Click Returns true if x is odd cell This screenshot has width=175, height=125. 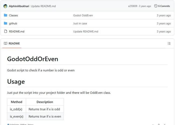(45, 109)
